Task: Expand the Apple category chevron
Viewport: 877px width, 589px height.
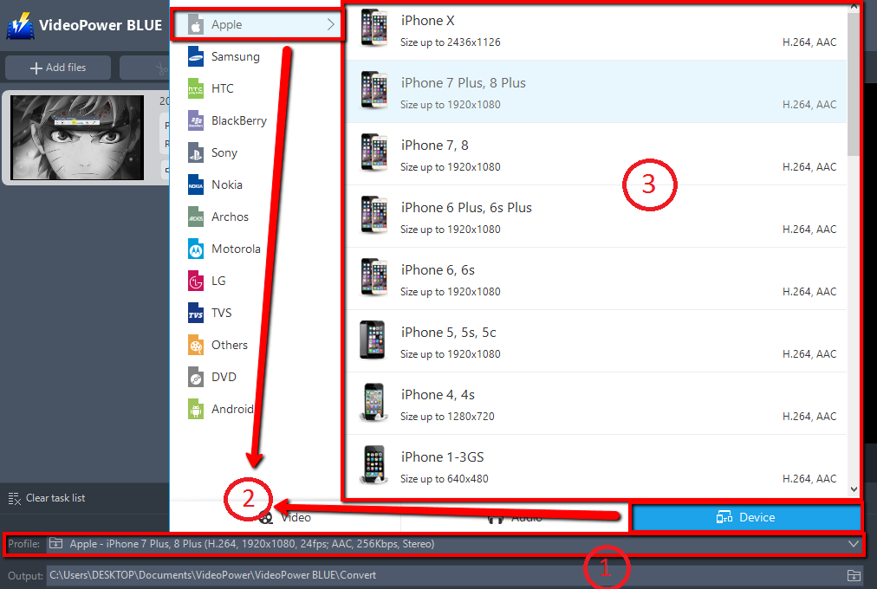Action: [331, 25]
